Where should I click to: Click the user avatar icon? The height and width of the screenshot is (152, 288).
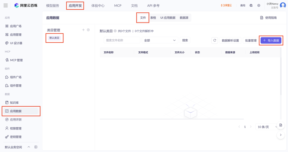point(283,5)
